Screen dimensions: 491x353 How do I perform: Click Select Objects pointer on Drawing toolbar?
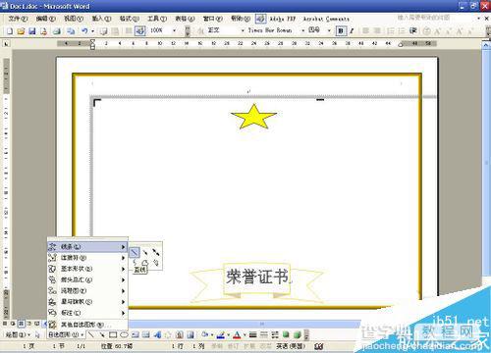coord(37,334)
